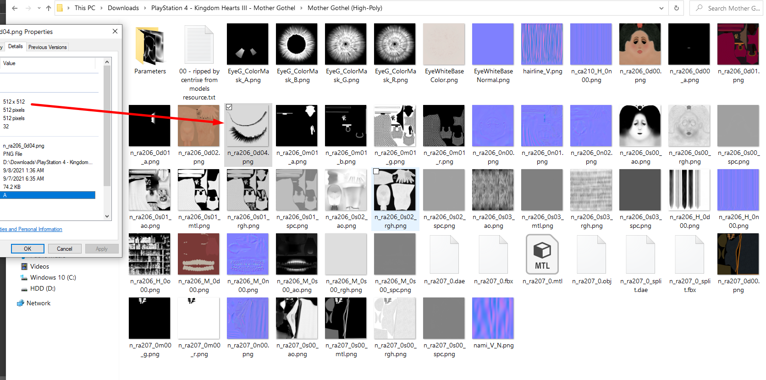This screenshot has width=766, height=380.
Task: Select the n_ra206_0d04.png eyelash thumbnail
Action: (248, 126)
